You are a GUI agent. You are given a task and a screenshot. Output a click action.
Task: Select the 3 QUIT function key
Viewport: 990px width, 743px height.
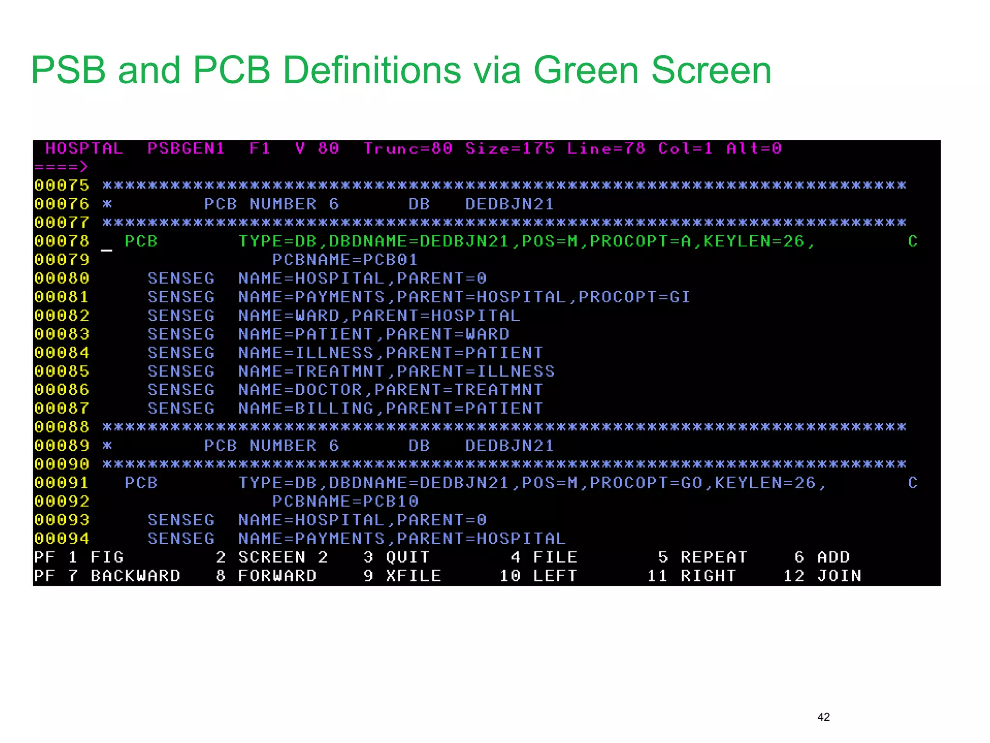[x=396, y=557]
